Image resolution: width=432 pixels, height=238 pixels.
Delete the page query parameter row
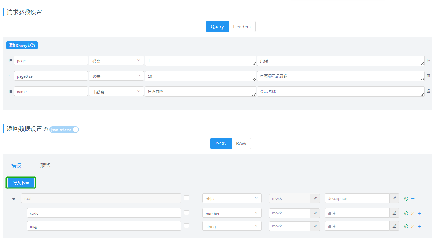click(428, 60)
